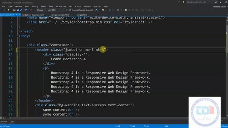Collapse the container div on line 12
Viewport: 228px width, 128px height.
(17, 45)
